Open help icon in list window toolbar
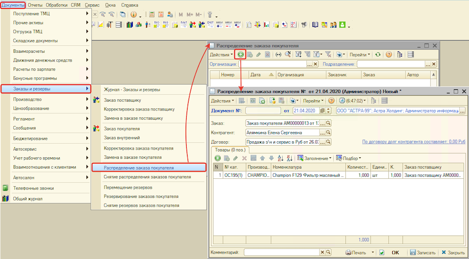Screen dimensions: 469x259 coord(388,55)
